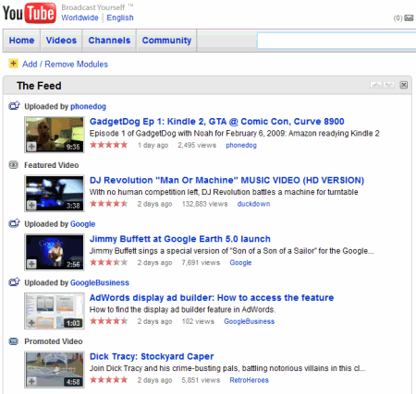Move The Feed module up
Screen dimensions: 416x394
tap(376, 85)
